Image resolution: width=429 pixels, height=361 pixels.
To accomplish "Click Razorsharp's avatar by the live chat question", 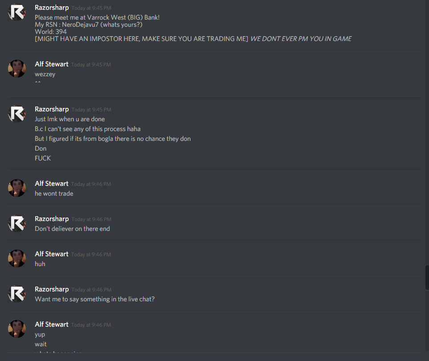I will (17, 294).
